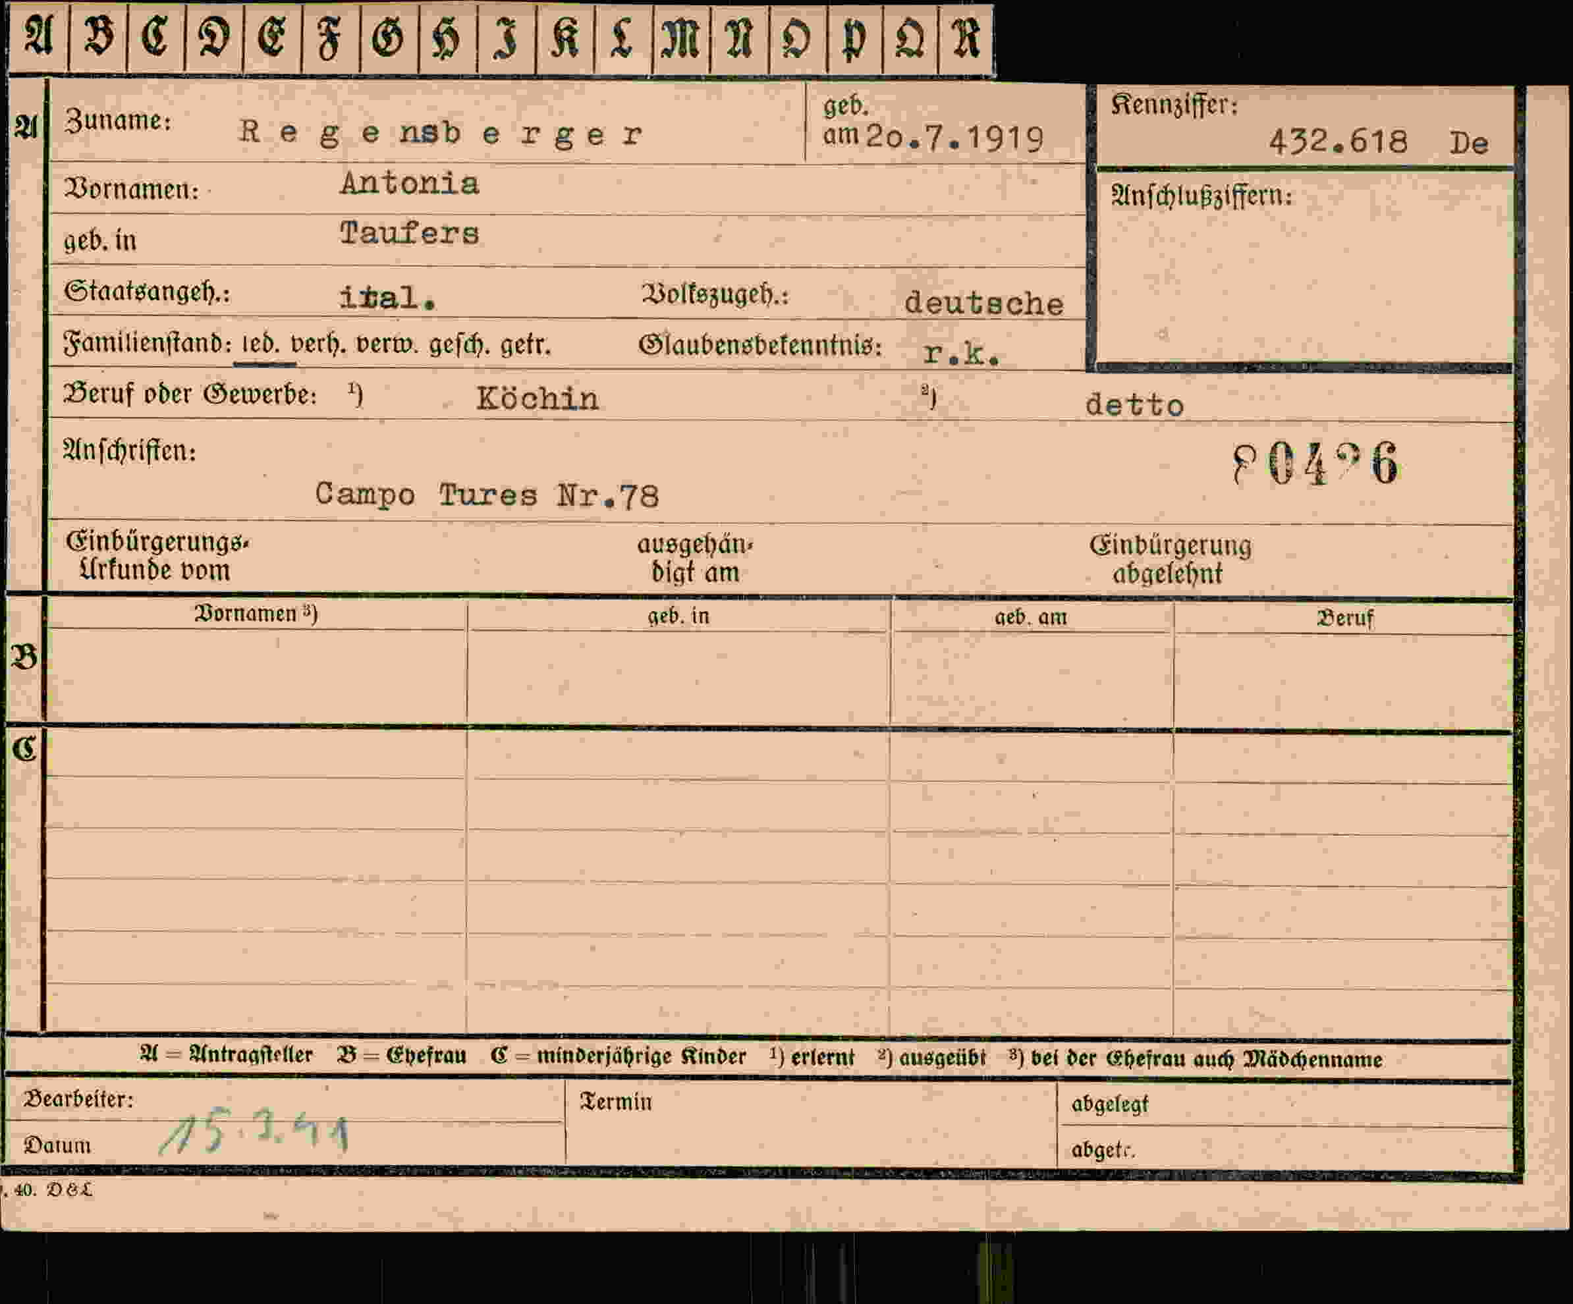Screen dimensions: 1573x1304
Task: Select the Fraktur letter R index tab
Action: (x=966, y=39)
